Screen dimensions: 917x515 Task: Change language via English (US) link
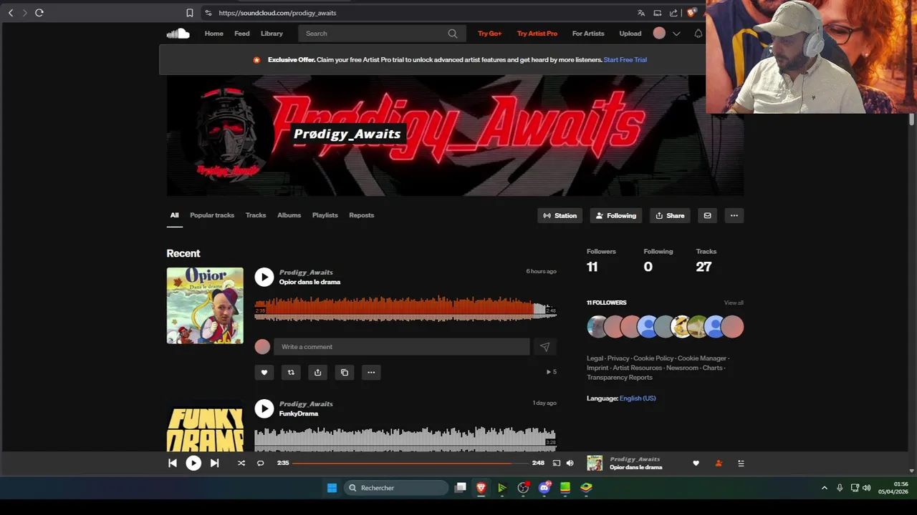click(x=638, y=398)
